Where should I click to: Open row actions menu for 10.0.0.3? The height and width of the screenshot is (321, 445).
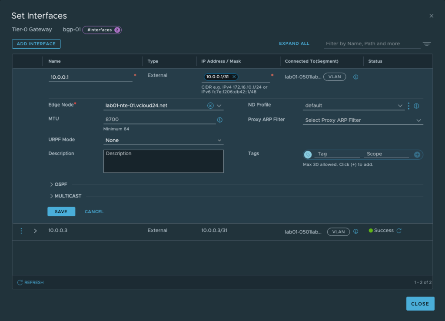pyautogui.click(x=21, y=231)
